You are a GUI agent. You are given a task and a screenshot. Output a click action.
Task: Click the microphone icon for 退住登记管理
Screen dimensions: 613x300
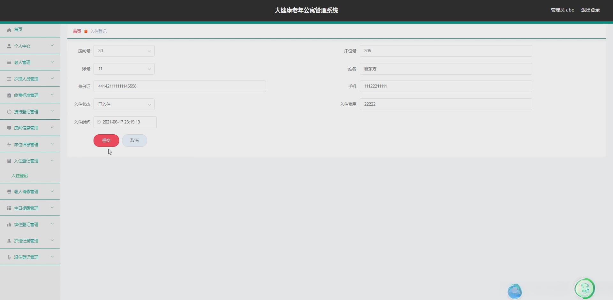pyautogui.click(x=9, y=257)
